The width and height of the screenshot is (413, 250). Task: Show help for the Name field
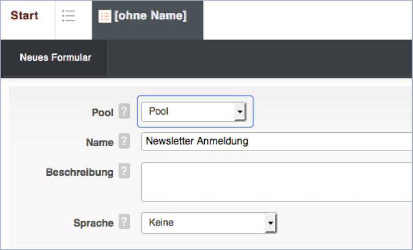tap(124, 141)
